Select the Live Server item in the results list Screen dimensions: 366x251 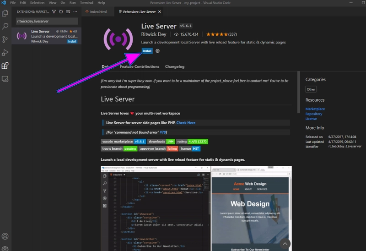tap(47, 36)
